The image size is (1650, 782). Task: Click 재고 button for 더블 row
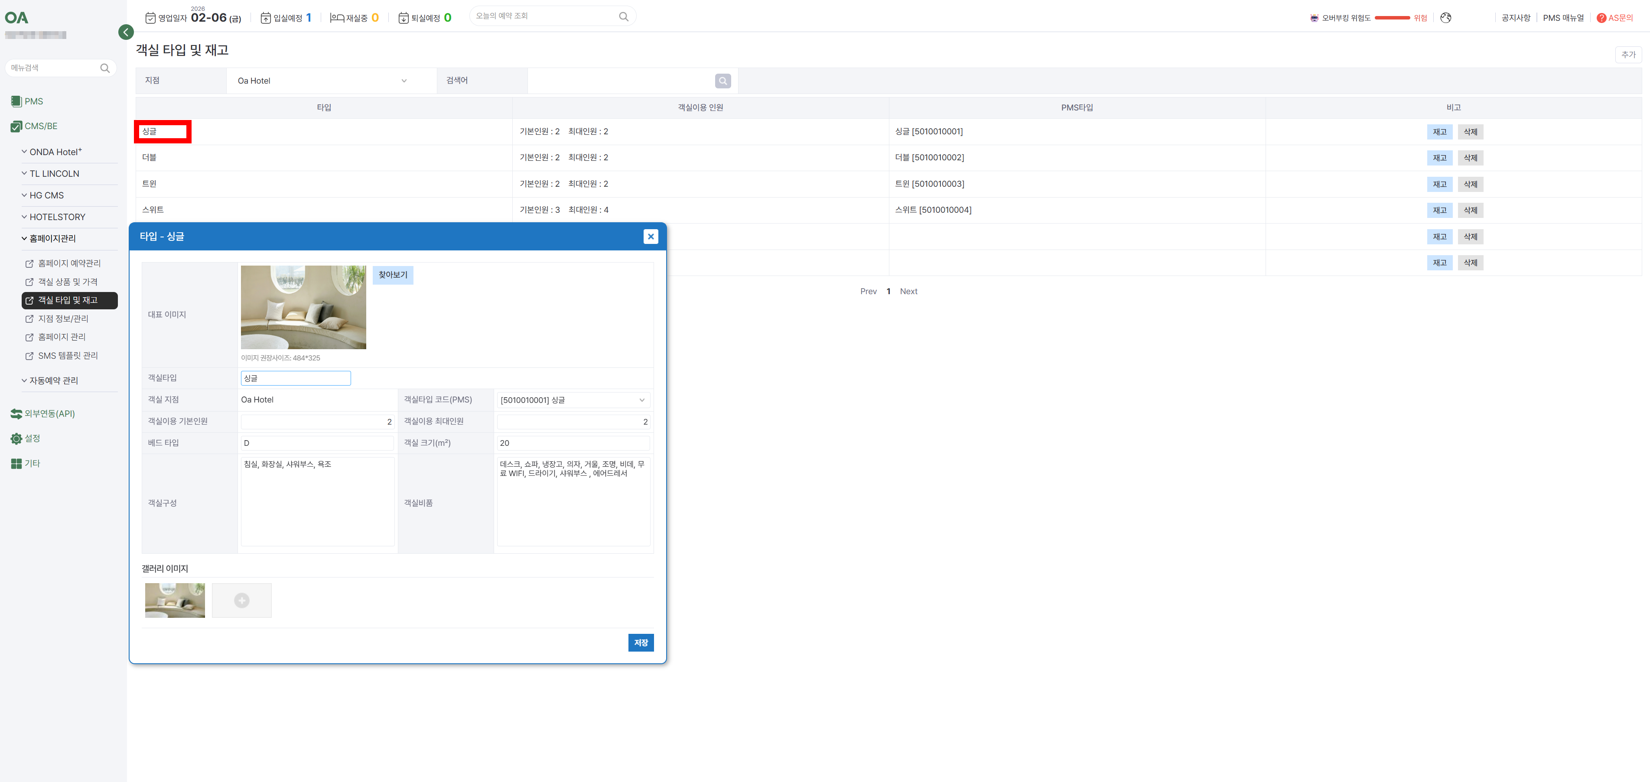[1439, 158]
